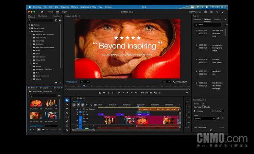Click the Lift button in Program monitor
The width and height of the screenshot is (254, 154).
pyautogui.click(x=142, y=93)
